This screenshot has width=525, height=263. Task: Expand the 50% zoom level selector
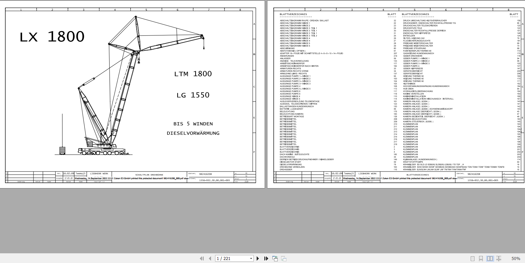[515, 258]
